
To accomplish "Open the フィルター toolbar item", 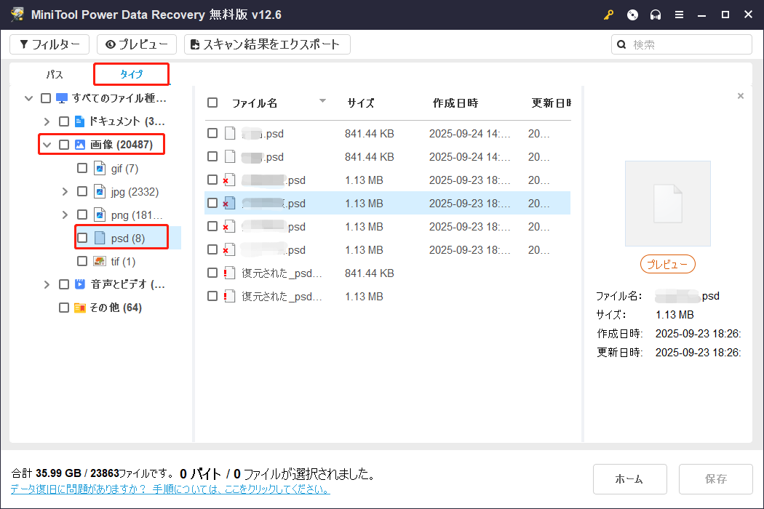I will (x=49, y=44).
